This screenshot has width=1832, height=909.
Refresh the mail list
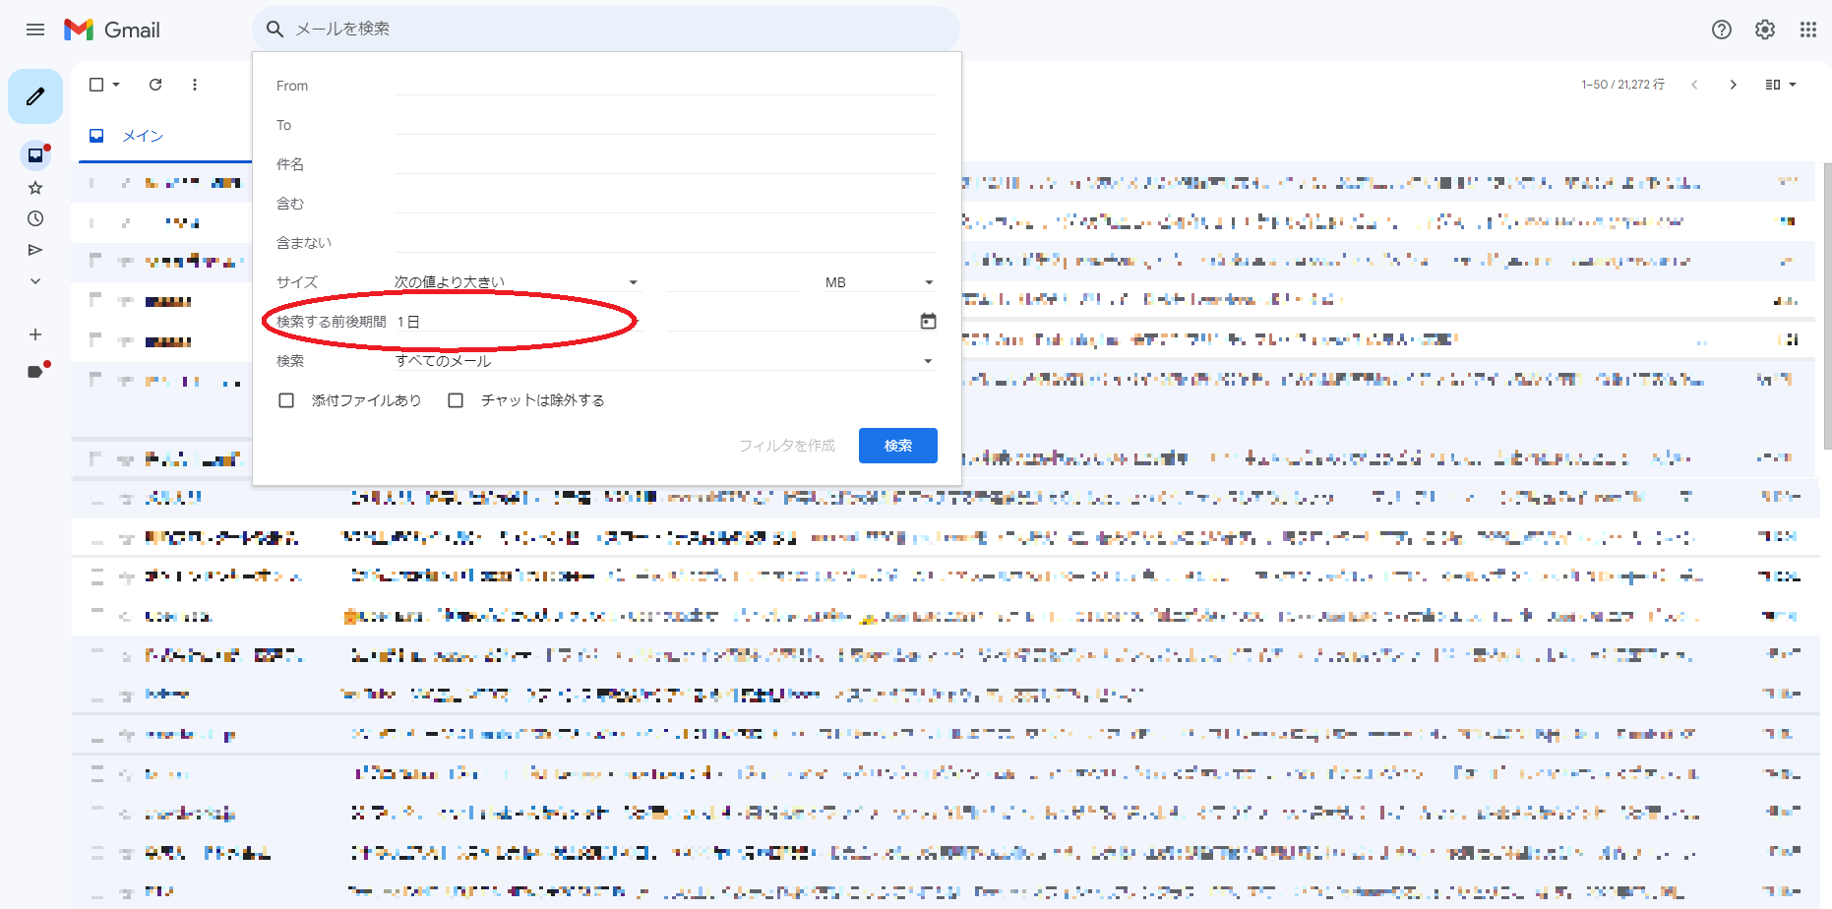(155, 85)
